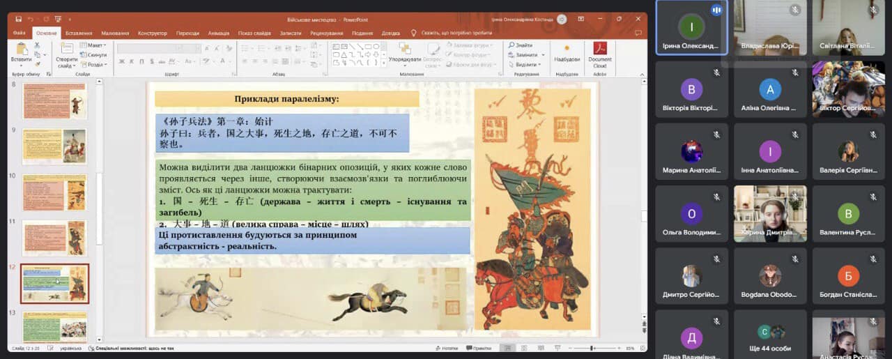This screenshot has height=359, width=892.
Task: Toggle the Нотатки (Notes) pane
Action: coord(447,348)
